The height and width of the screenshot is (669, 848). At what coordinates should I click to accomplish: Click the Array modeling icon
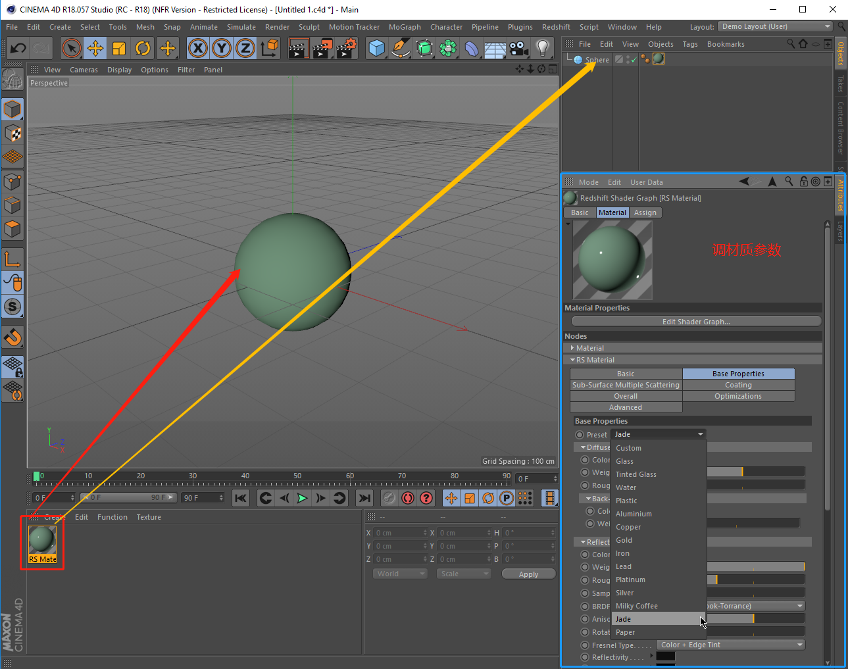coord(448,48)
